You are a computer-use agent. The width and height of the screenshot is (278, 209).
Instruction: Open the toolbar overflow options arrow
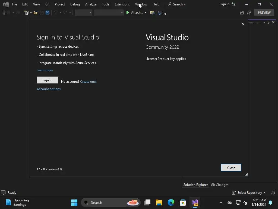pos(165,14)
